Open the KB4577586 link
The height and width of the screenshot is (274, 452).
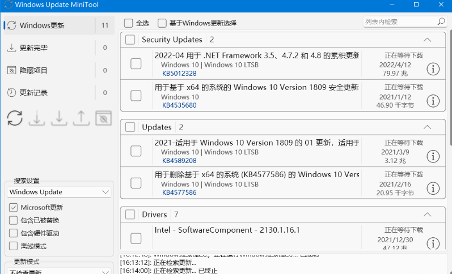pos(179,192)
